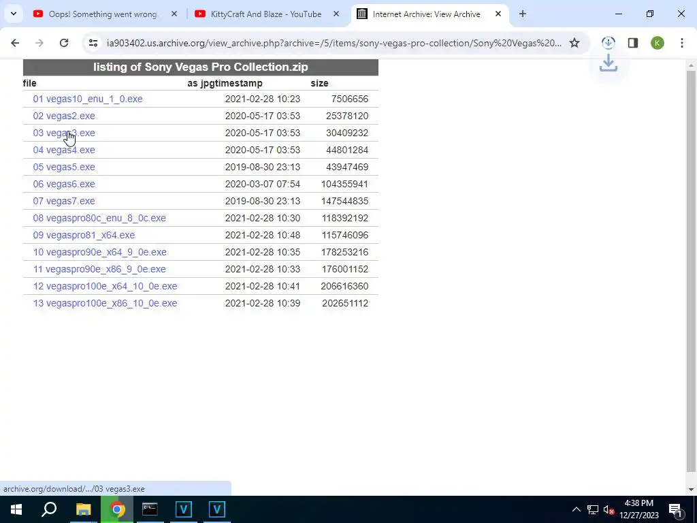View site information icon in address bar
Viewport: 697px width, 523px height.
click(93, 43)
